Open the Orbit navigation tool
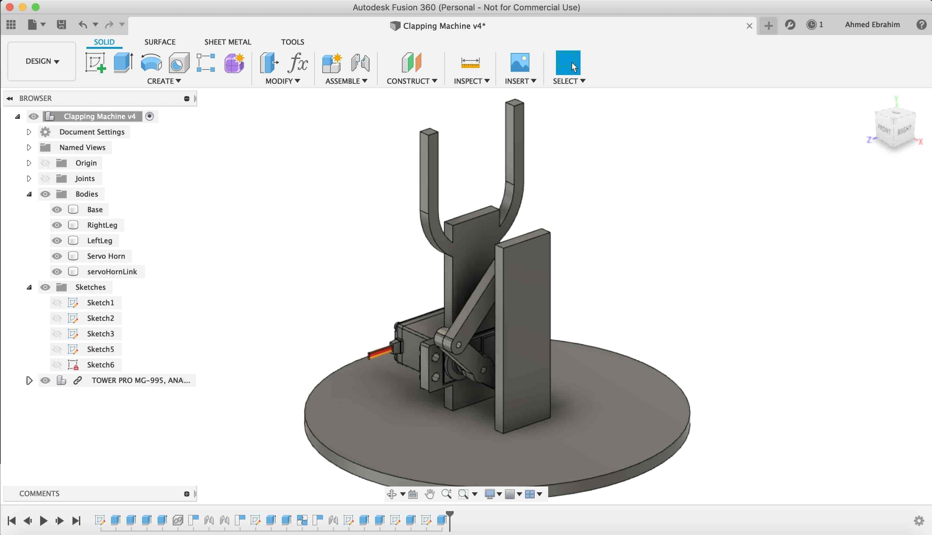The image size is (932, 535). tap(392, 494)
